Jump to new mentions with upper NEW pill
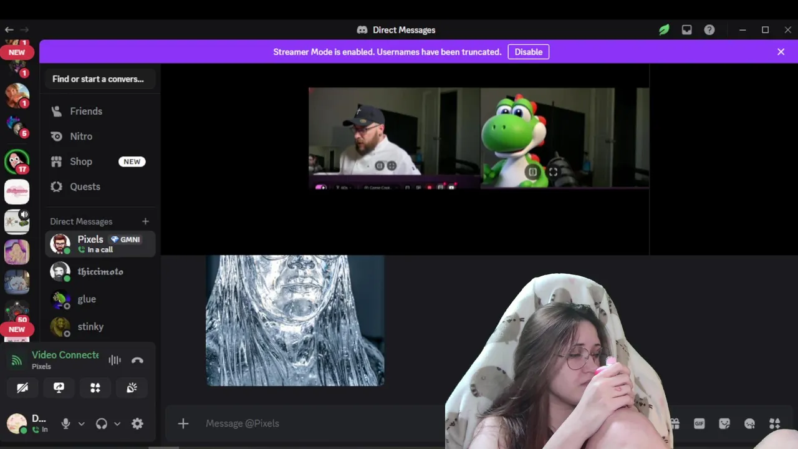This screenshot has height=449, width=798. point(17,52)
